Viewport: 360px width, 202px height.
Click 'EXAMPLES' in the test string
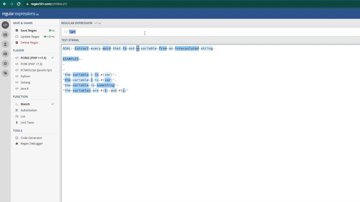[x=71, y=59]
